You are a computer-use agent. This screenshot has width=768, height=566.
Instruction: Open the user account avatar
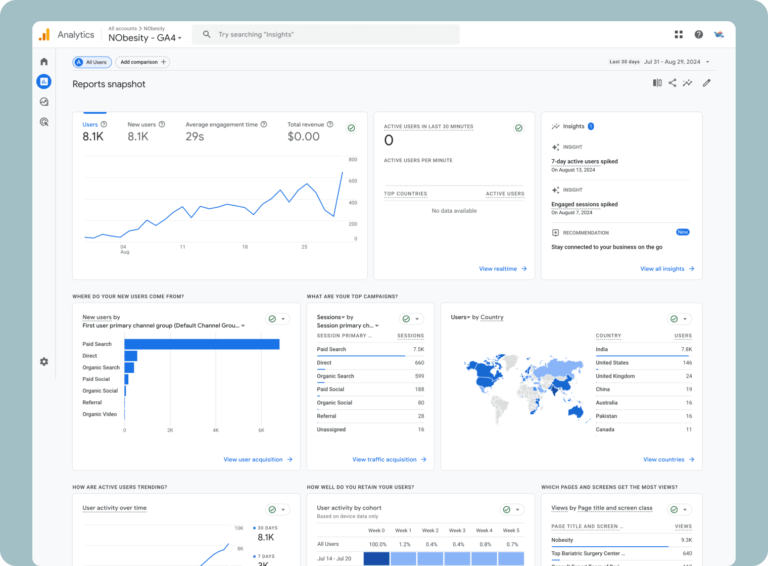(719, 34)
